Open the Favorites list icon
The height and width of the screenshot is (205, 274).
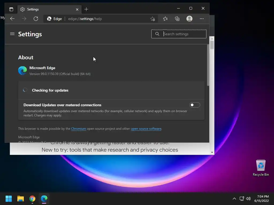[165, 19]
